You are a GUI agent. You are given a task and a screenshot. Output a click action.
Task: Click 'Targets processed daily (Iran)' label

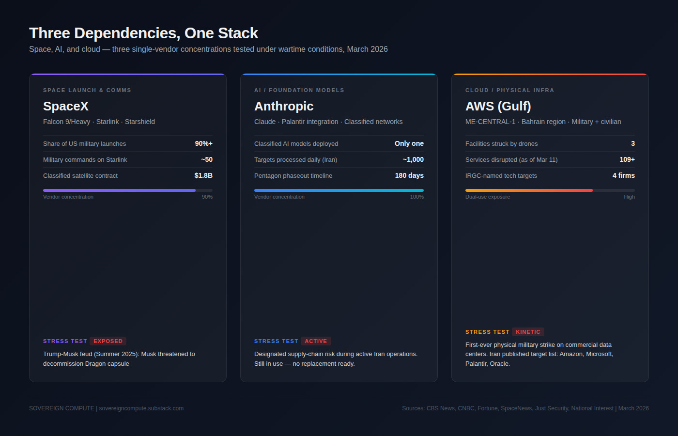[295, 159]
